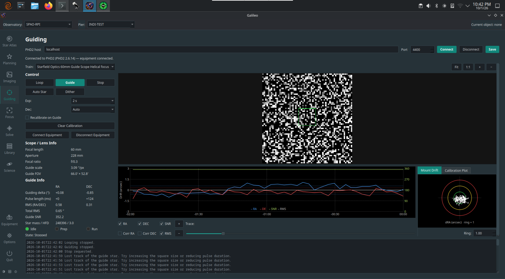Enable Recalibrate on Guide checkbox

(x=27, y=118)
